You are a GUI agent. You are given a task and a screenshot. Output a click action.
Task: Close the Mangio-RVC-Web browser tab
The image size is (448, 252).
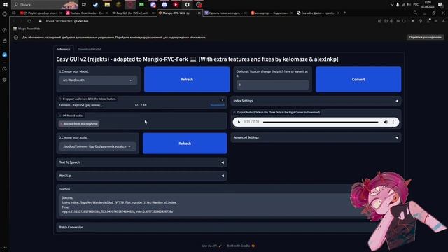tap(199, 13)
